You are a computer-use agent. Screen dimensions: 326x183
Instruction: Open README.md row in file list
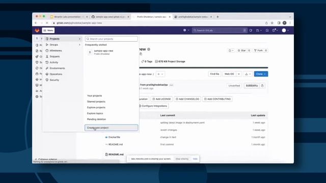(116, 144)
